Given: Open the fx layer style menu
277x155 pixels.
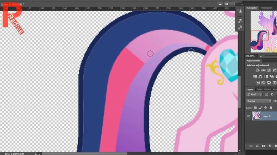Looking at the screenshot, I should [258, 146].
